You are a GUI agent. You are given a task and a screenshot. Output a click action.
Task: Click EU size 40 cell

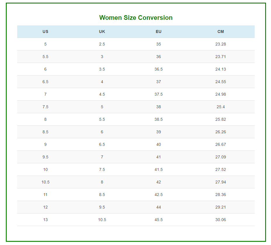(x=158, y=144)
